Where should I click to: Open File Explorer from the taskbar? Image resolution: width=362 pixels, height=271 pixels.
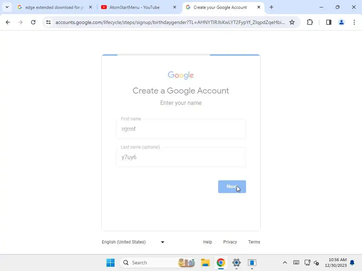tap(205, 263)
